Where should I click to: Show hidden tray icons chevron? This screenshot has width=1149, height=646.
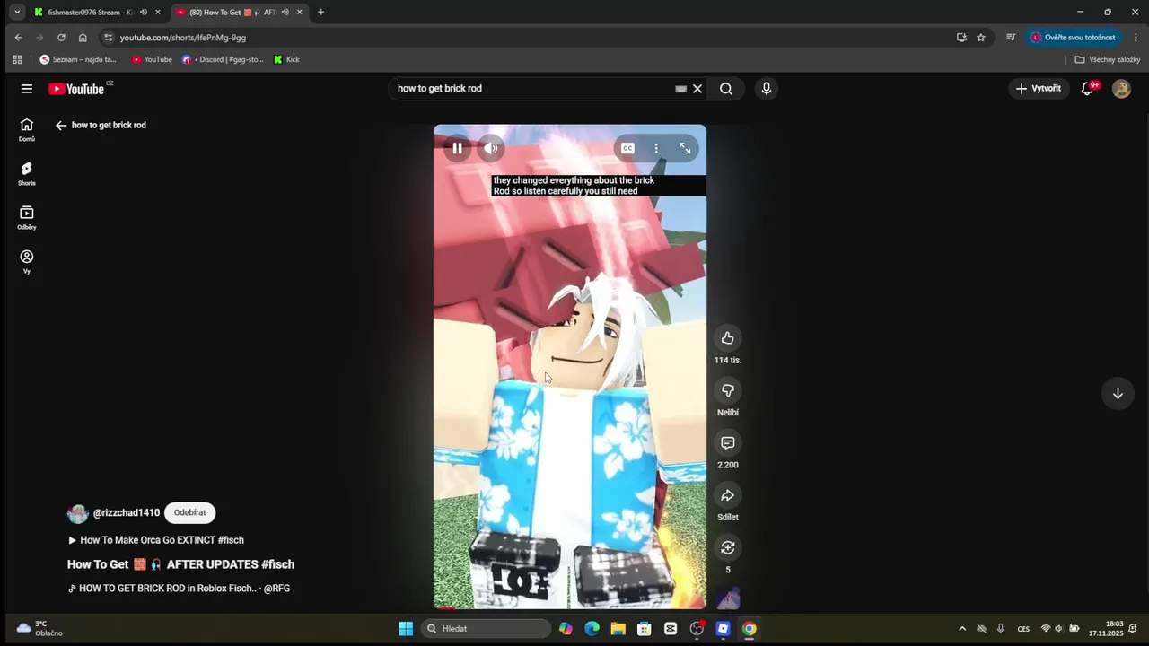click(x=962, y=629)
